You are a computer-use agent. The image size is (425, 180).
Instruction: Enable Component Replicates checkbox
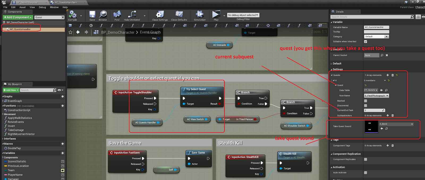[365, 159]
